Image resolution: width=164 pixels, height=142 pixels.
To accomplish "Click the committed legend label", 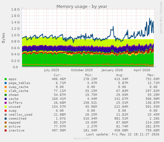I will coord(17,119).
